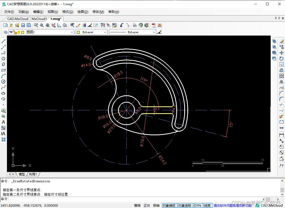The image size is (285, 208).
Task: Select the Line drawing tool
Action: [x=3, y=41]
